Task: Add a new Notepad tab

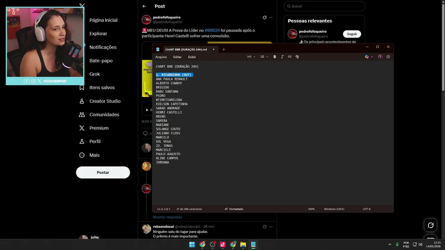Action: click(224, 49)
